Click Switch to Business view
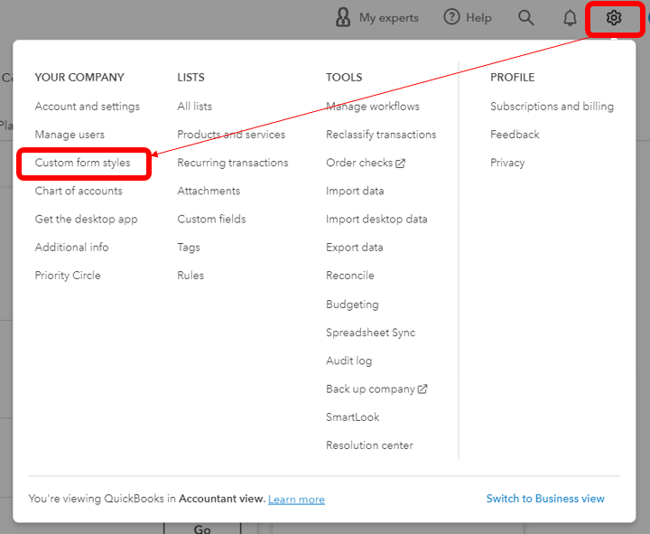650x534 pixels. click(545, 499)
